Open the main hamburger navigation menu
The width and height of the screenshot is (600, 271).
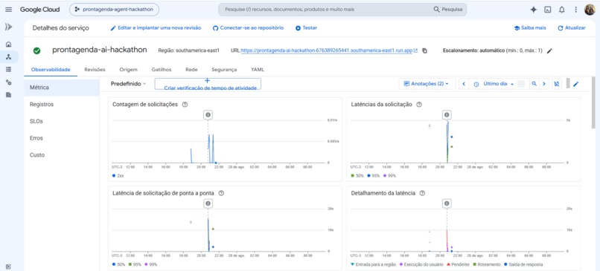pyautogui.click(x=8, y=10)
